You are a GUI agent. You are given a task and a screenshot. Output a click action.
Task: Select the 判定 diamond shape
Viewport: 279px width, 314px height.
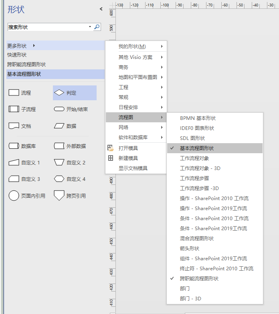(x=75, y=93)
